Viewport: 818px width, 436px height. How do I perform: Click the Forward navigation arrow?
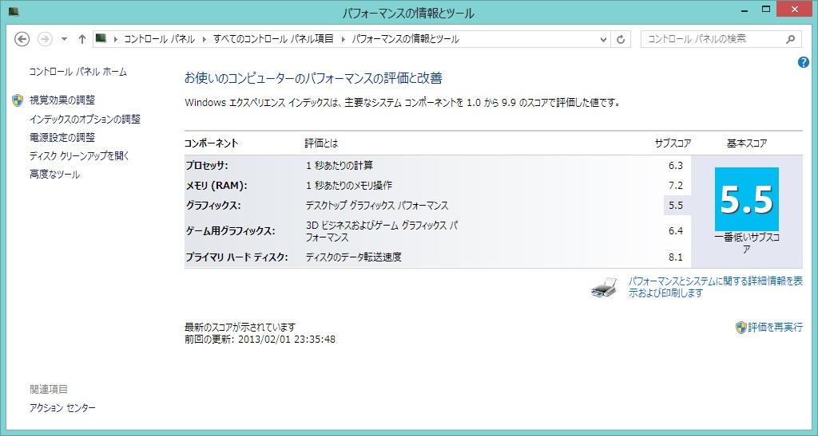coord(45,39)
